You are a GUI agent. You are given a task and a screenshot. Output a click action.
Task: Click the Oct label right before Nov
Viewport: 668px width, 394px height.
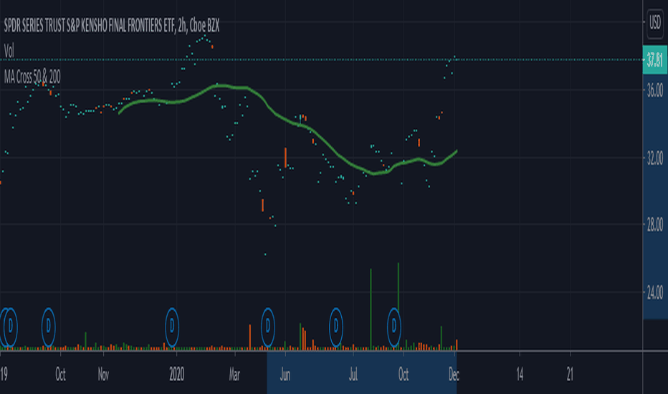(x=60, y=375)
